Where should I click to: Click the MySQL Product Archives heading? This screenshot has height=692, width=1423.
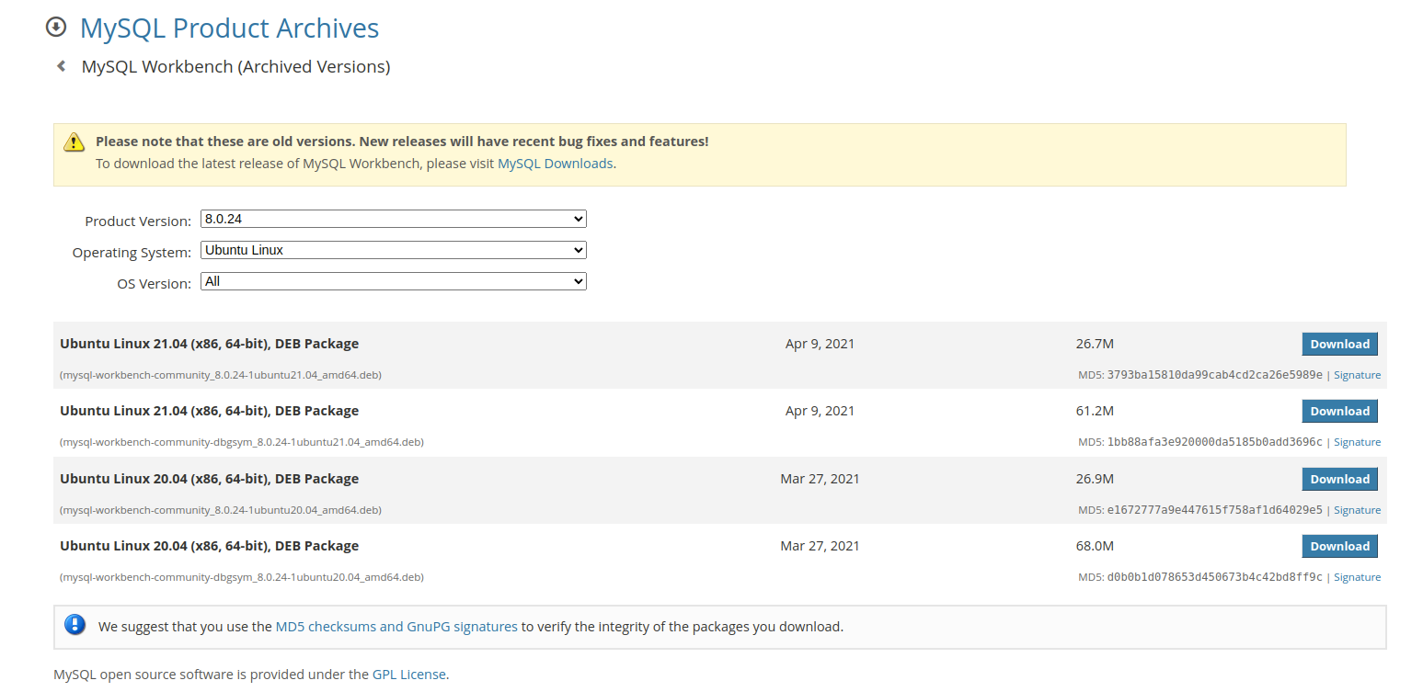(x=229, y=28)
